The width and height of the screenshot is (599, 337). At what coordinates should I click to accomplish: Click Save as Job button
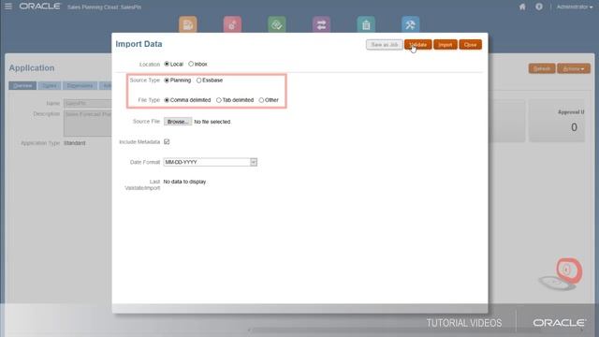click(x=385, y=45)
